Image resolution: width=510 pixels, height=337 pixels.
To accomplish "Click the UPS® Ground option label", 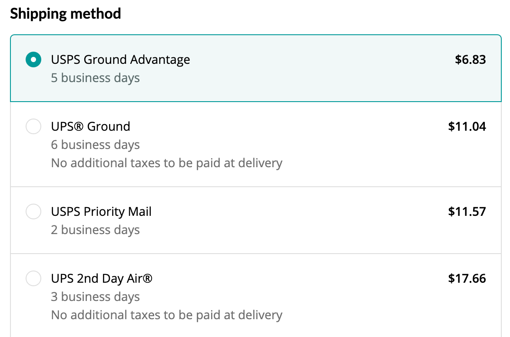I will coord(90,126).
